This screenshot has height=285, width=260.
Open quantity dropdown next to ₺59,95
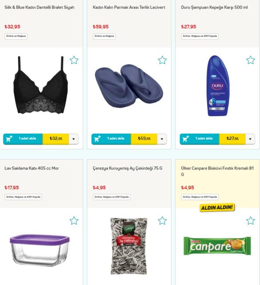click(x=162, y=139)
